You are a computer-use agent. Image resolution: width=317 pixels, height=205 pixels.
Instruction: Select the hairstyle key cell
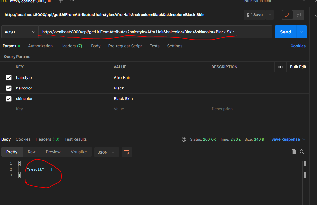click(62, 78)
